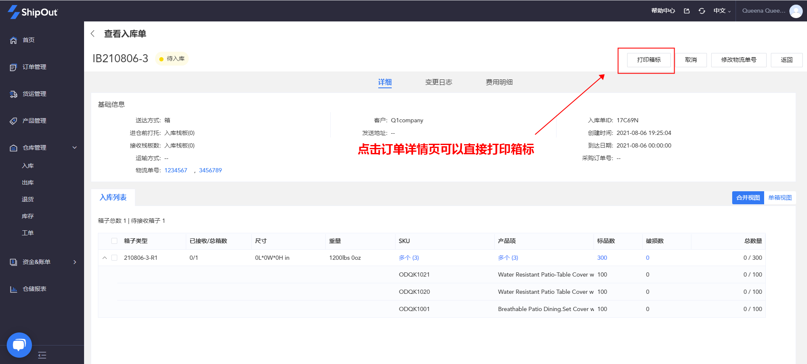Click SKU cell ODQK1021
This screenshot has height=364, width=807.
[414, 274]
